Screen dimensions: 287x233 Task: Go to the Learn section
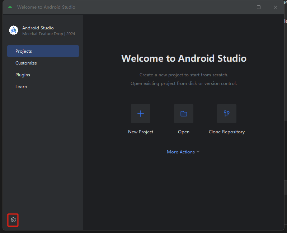[21, 87]
